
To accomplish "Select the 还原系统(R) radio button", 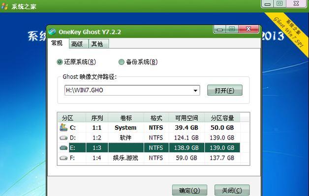I will 60,62.
